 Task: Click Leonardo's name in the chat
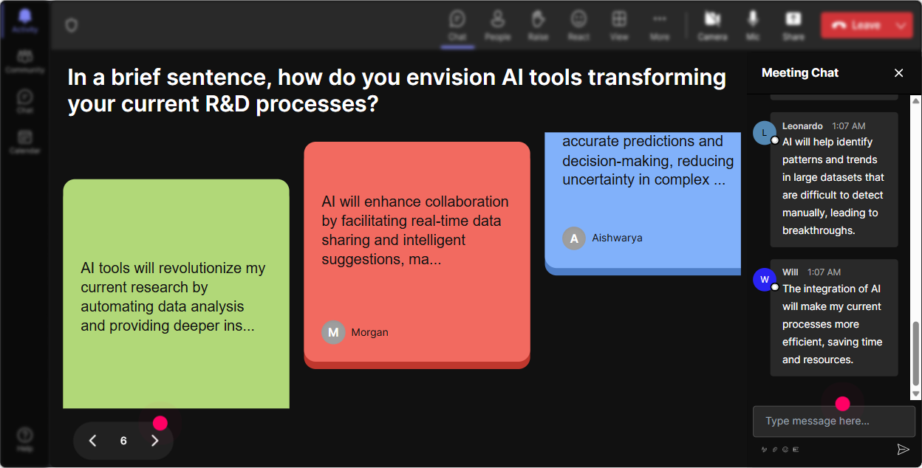(x=802, y=126)
